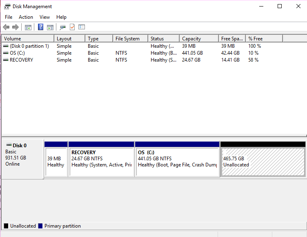The image size is (307, 237).
Task: Click the Forward arrow toolbar icon
Action: coord(16,27)
